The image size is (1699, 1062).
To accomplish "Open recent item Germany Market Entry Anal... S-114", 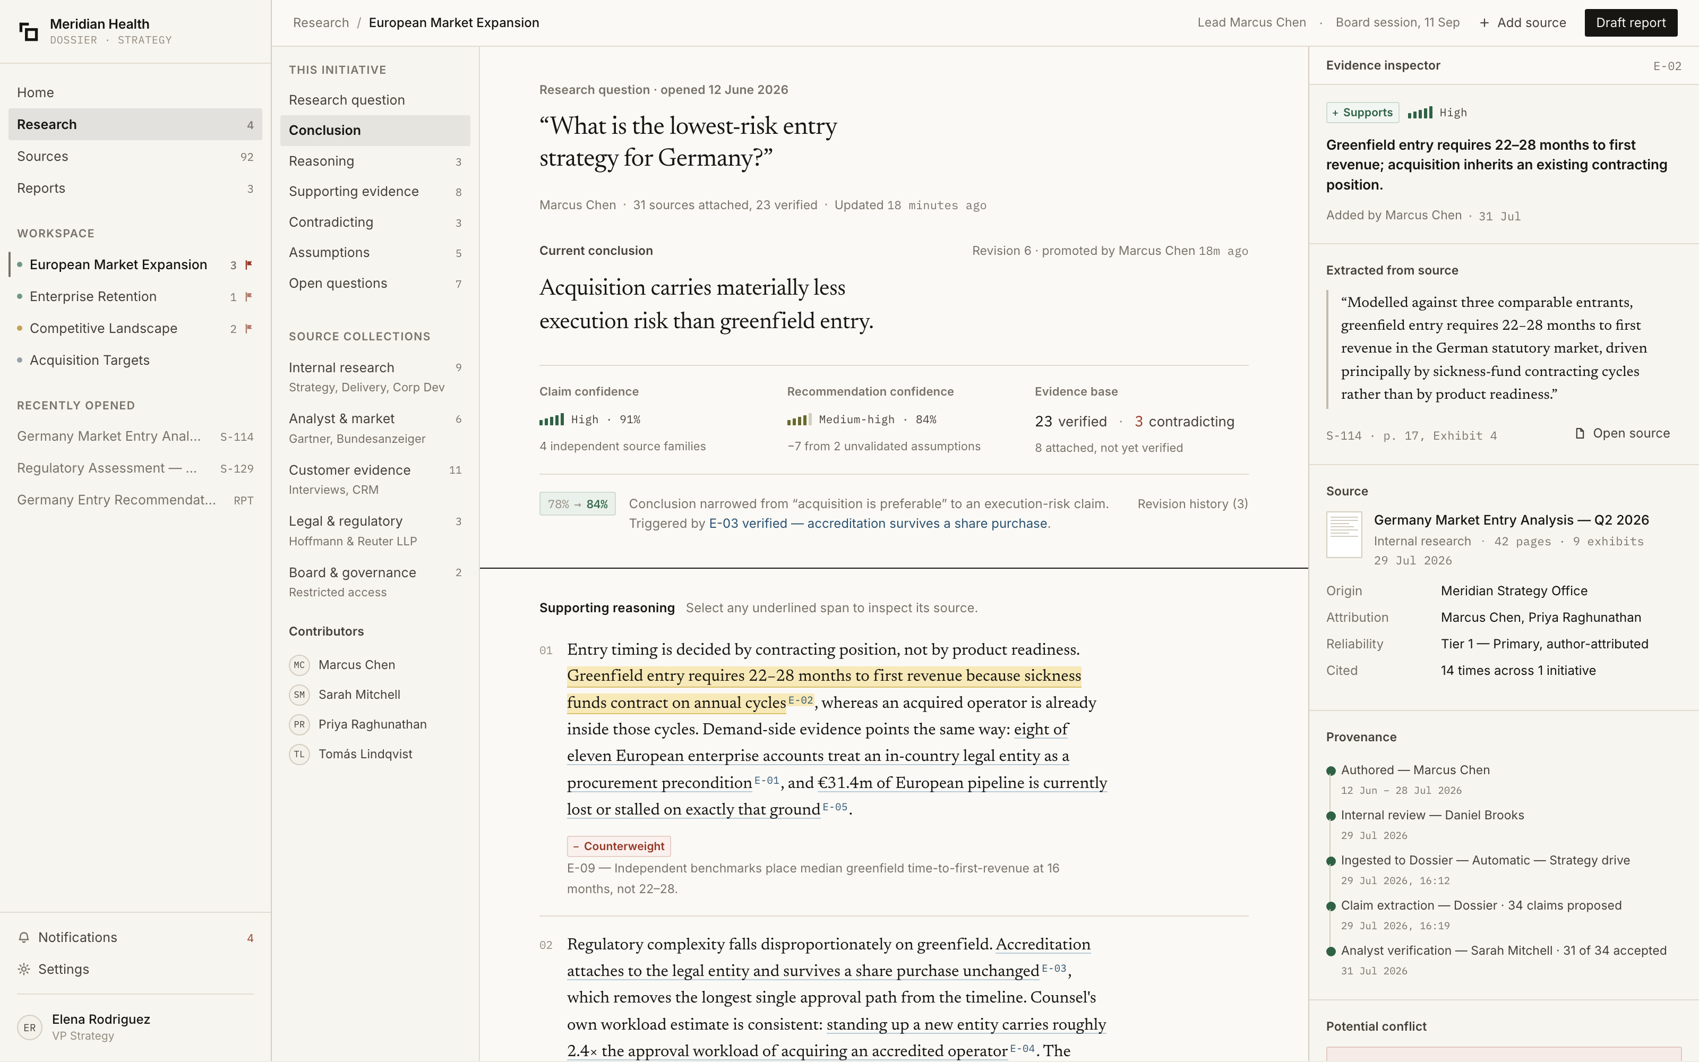I will tap(135, 436).
